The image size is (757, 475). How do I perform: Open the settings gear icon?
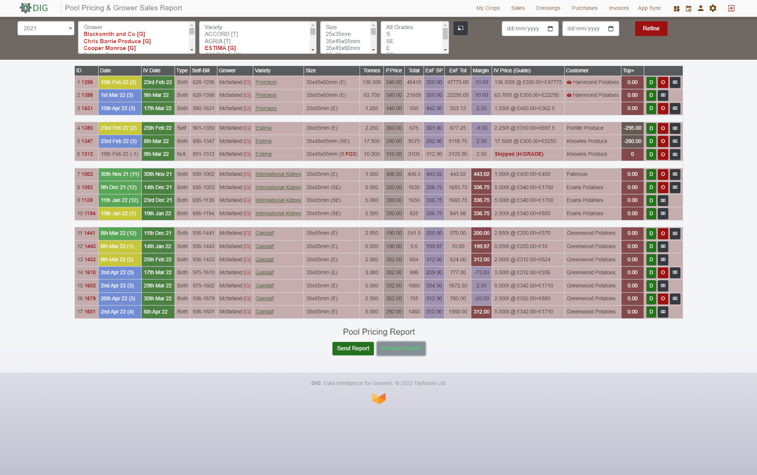713,8
